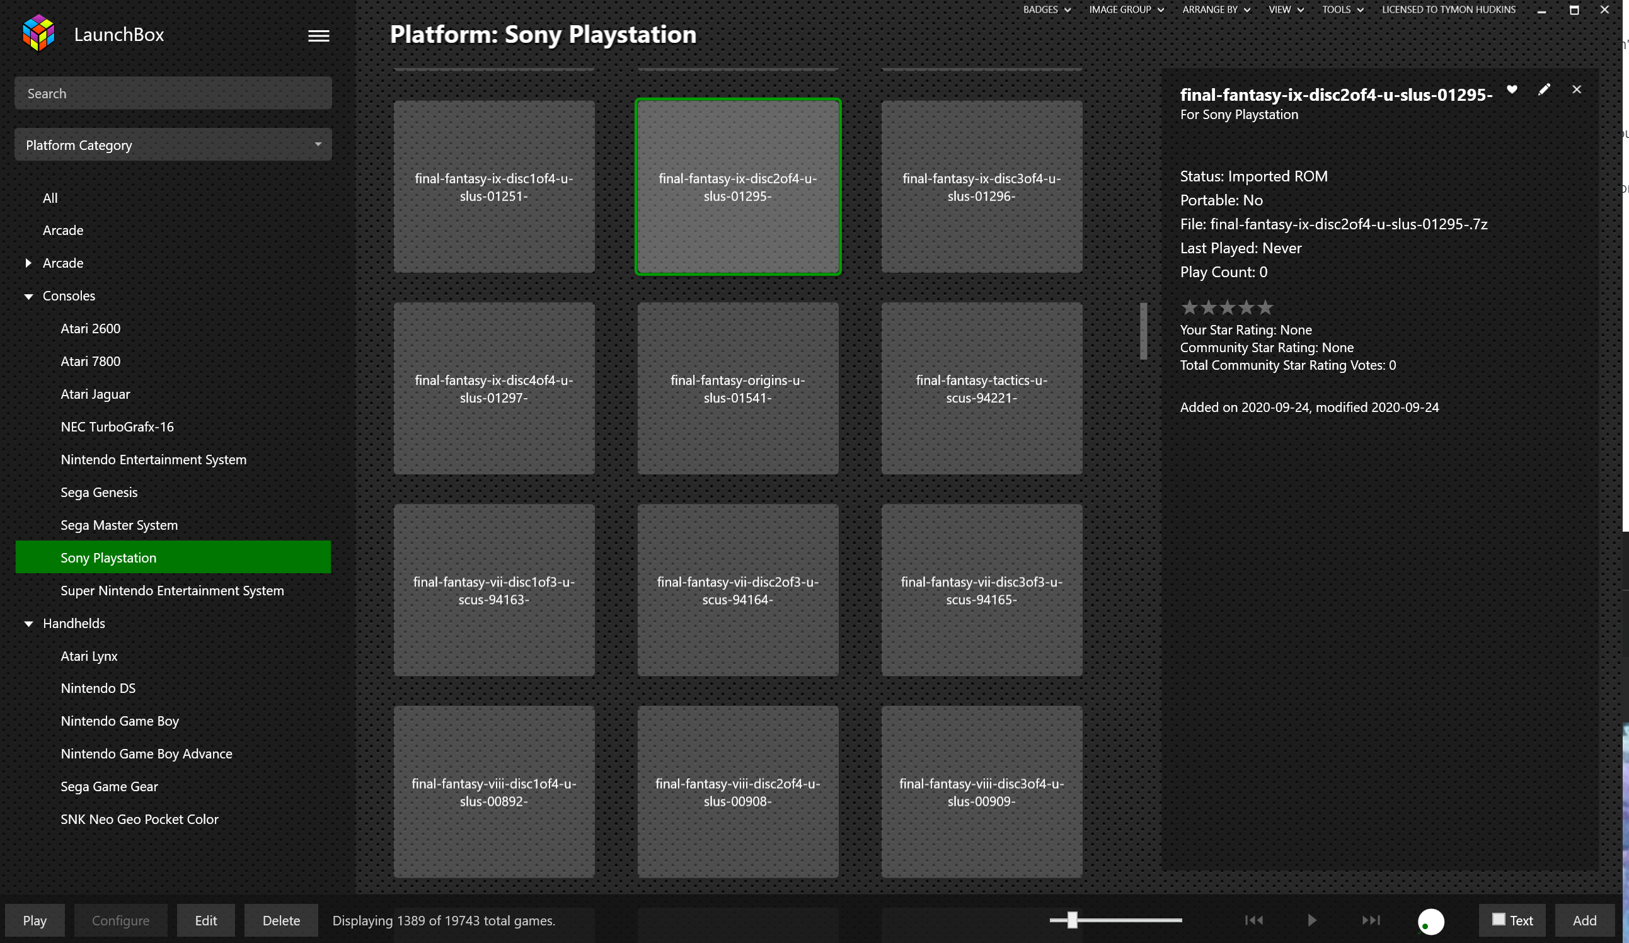Set the fifth star rating
This screenshot has height=943, width=1629.
click(x=1265, y=307)
